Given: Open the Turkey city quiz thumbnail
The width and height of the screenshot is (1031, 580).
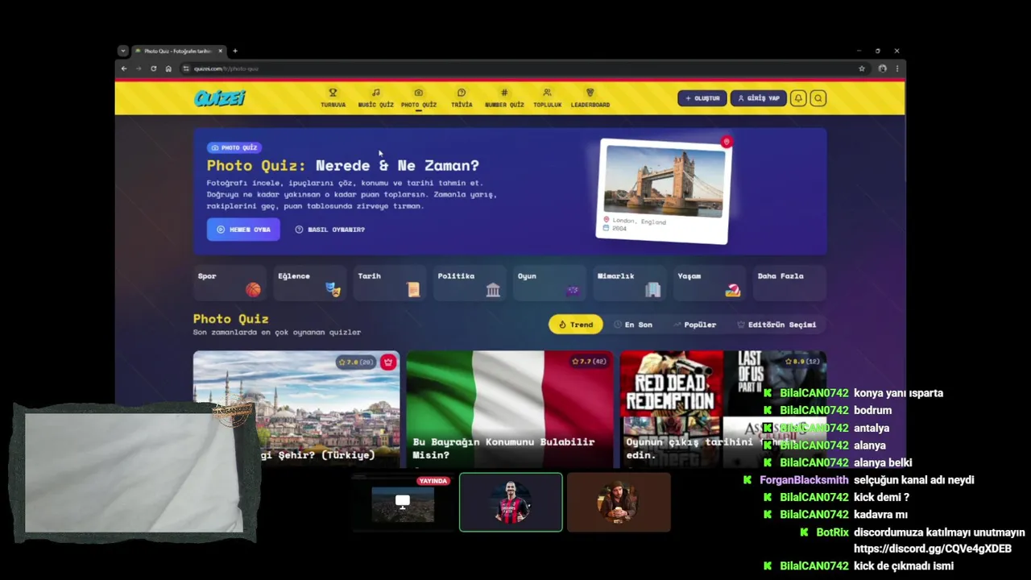Looking at the screenshot, I should click(296, 409).
